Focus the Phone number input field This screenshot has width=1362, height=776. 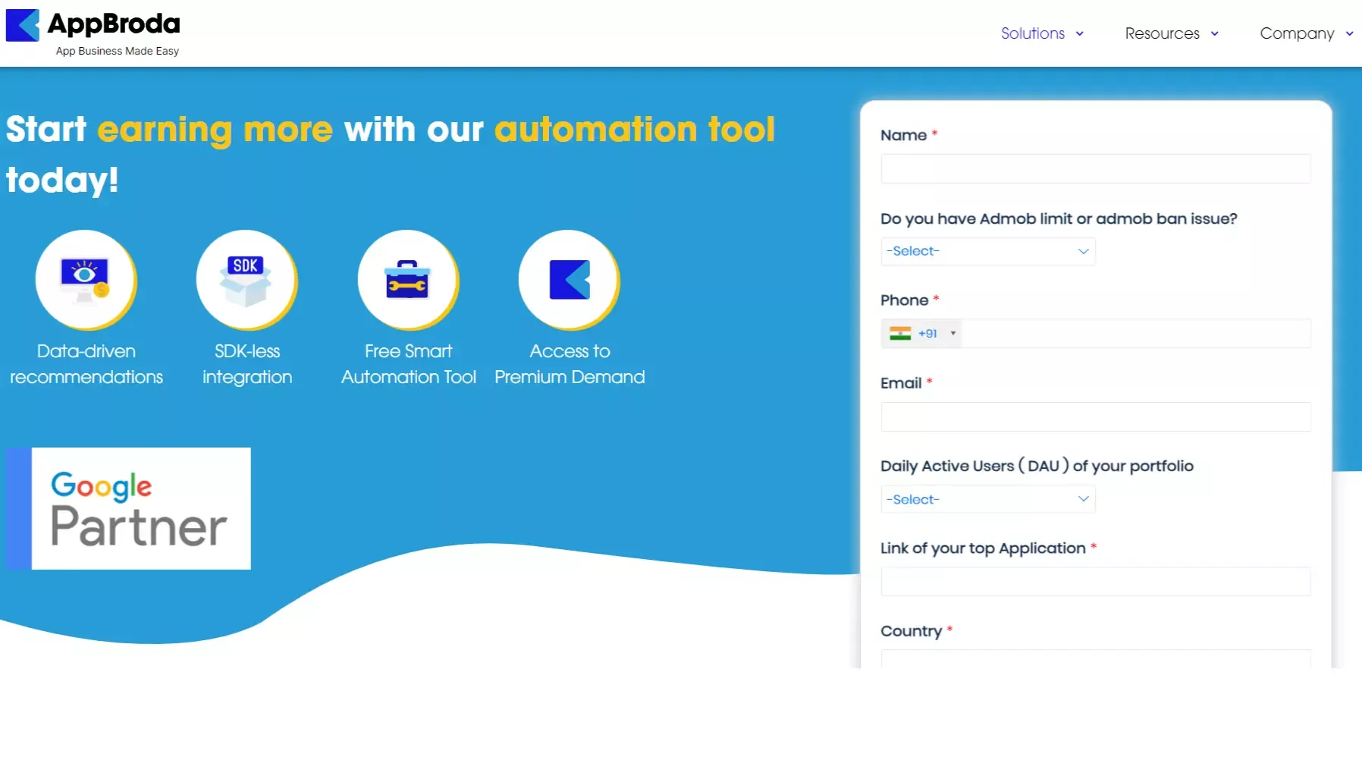1134,334
